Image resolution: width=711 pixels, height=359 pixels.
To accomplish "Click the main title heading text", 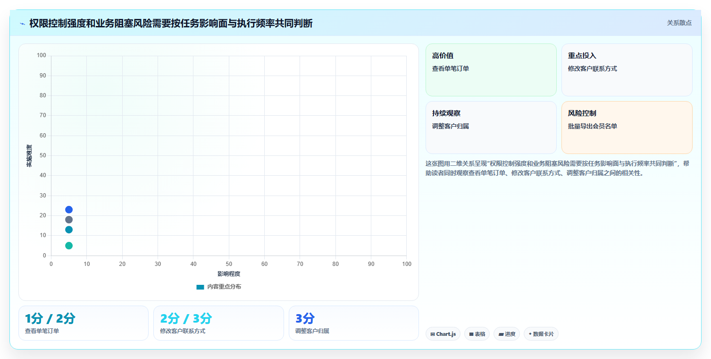I will click(x=171, y=24).
